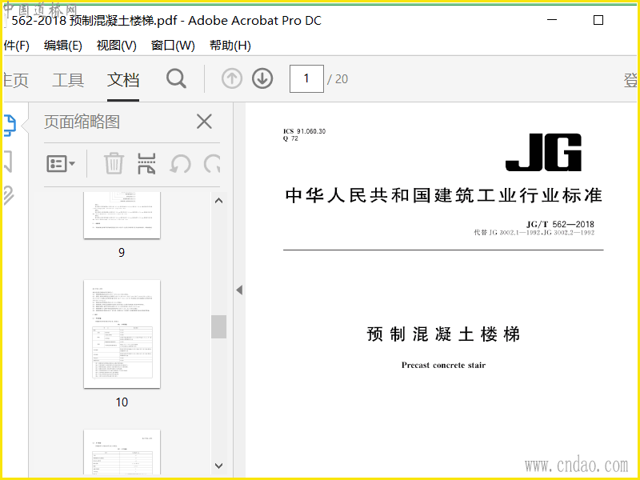Open the 文件(F) menu

16,46
